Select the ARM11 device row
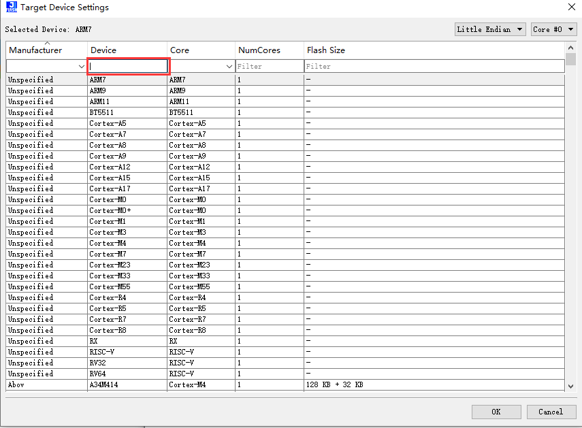The height and width of the screenshot is (428, 582). 285,101
